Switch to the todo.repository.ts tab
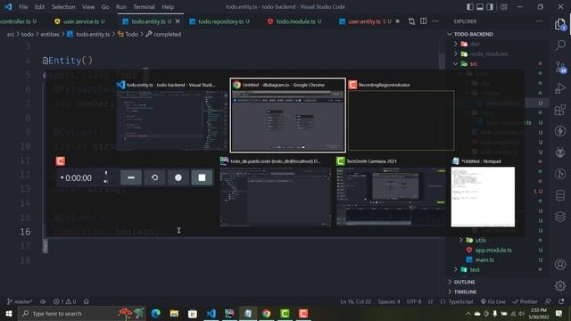The image size is (571, 321). 219,21
